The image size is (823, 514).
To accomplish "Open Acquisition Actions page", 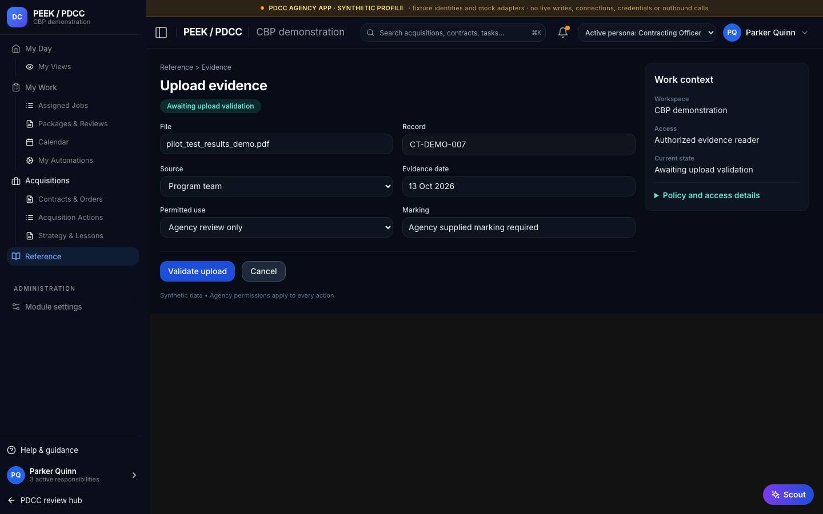I will click(70, 218).
